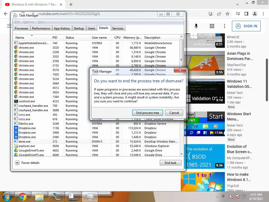Select GoogleDriveFS.exe with PID 4652
Viewport: 269px width, 202px height.
(x=96, y=150)
